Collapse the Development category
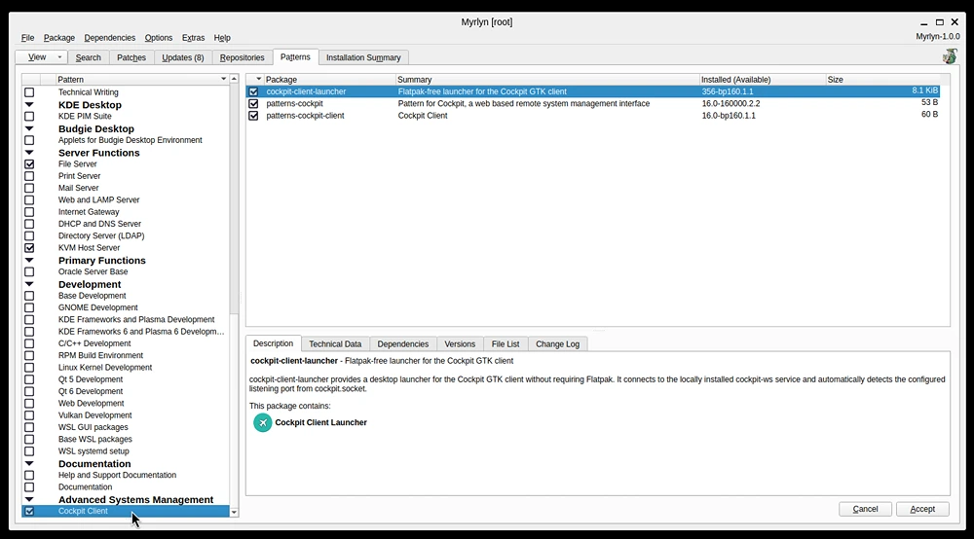The width and height of the screenshot is (974, 539). [x=29, y=284]
